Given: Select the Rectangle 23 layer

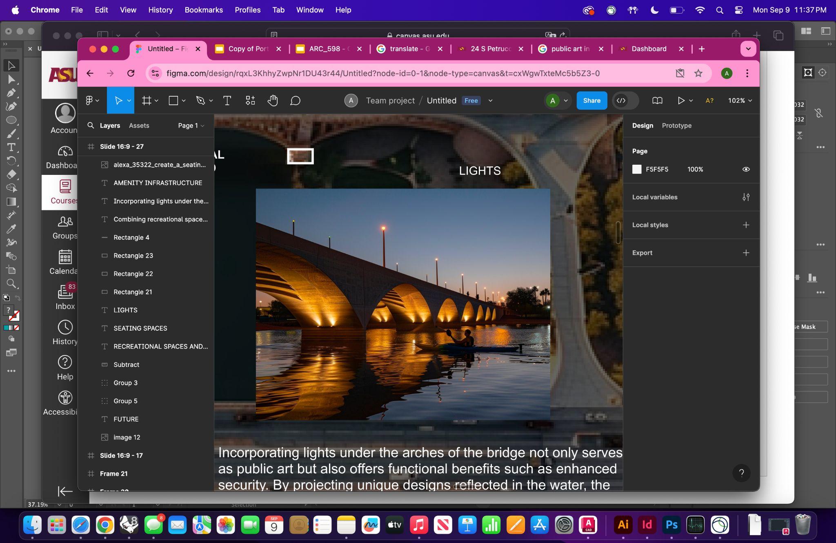Looking at the screenshot, I should pyautogui.click(x=133, y=256).
